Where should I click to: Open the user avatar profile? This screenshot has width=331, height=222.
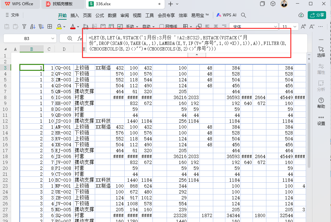[284, 4]
